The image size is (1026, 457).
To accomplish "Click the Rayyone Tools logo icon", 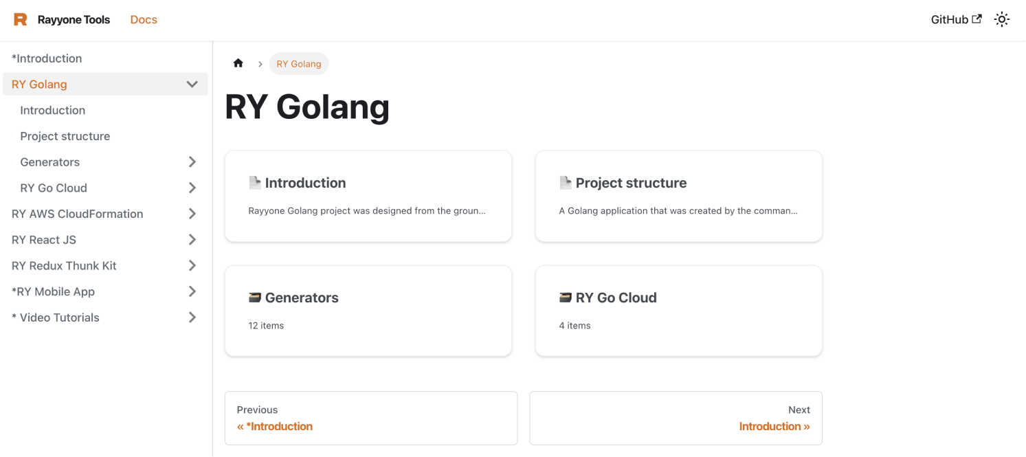I will [x=21, y=19].
